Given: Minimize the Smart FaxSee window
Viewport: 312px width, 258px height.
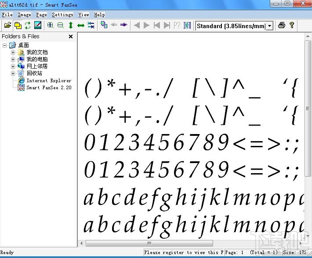Looking at the screenshot, I should (276, 4).
